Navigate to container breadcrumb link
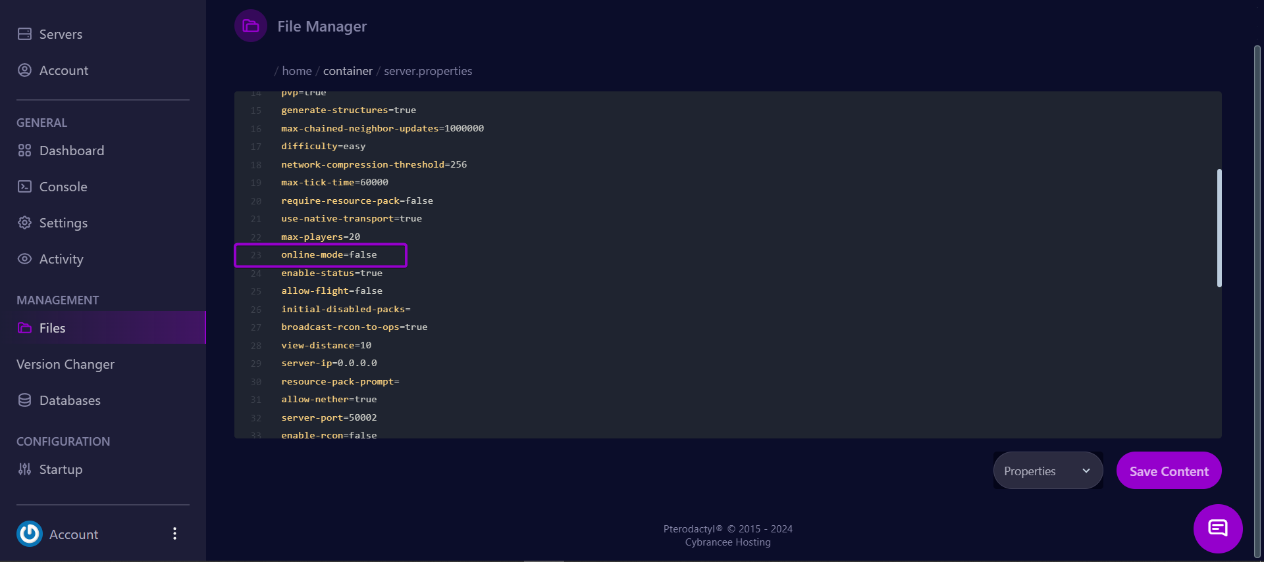Image resolution: width=1264 pixels, height=562 pixels. [348, 71]
